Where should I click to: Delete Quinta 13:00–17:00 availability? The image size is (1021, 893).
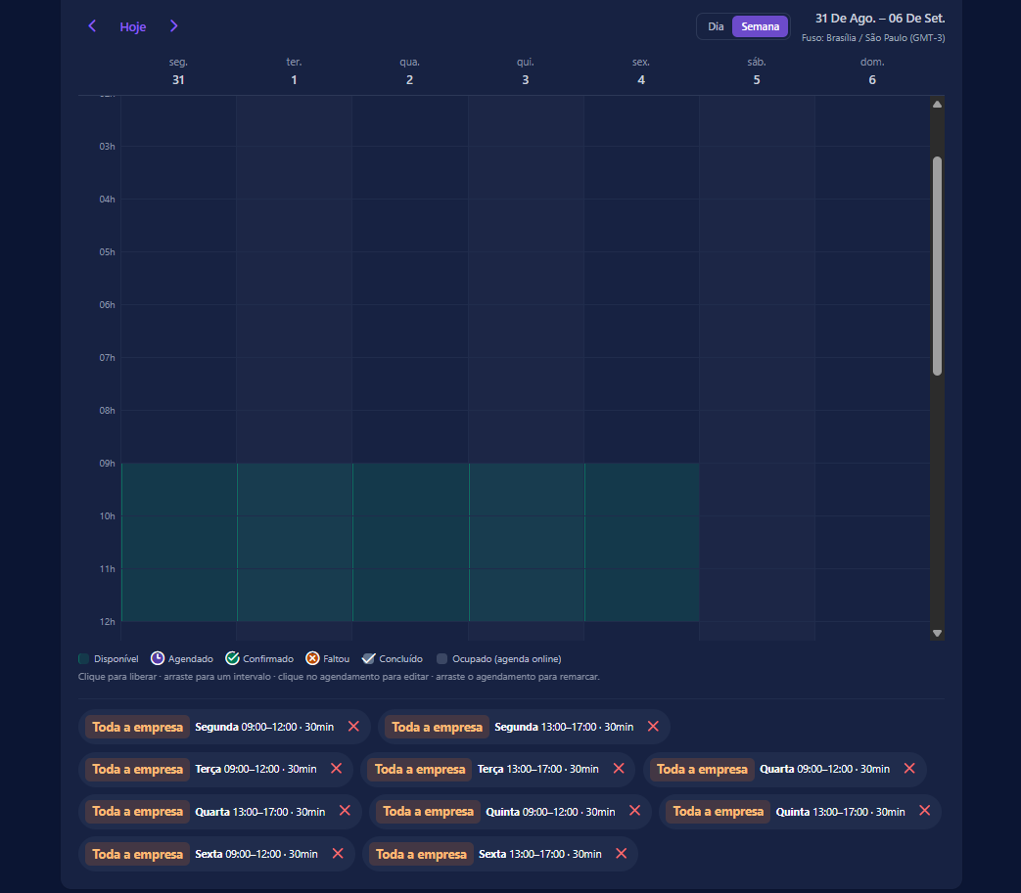[925, 811]
